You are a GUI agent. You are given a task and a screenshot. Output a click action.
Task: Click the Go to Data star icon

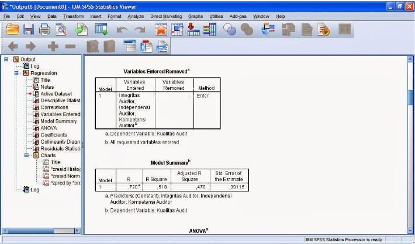tap(161, 29)
